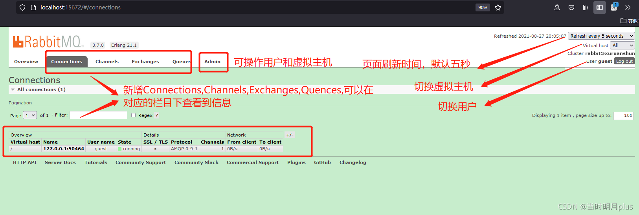Image resolution: width=639 pixels, height=215 pixels.
Task: Switch to the Queues tab
Action: coord(182,62)
